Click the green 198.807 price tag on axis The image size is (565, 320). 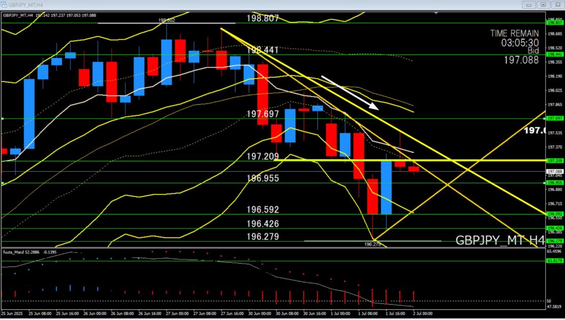[x=553, y=23]
